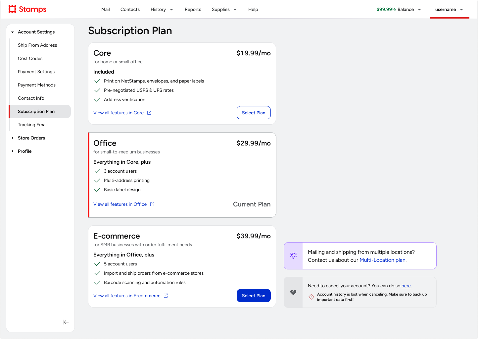This screenshot has height=339, width=478.
Task: Select Tracking Email in the sidebar
Action: [x=33, y=125]
